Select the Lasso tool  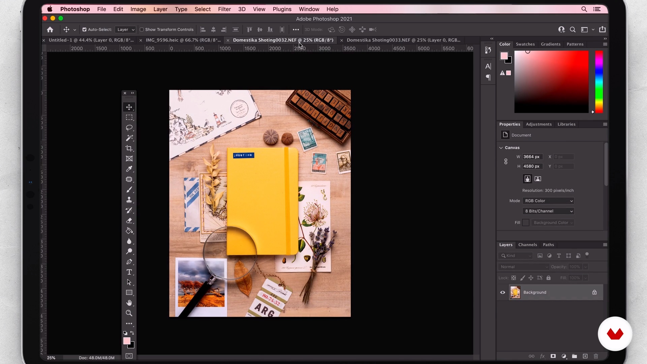[129, 128]
